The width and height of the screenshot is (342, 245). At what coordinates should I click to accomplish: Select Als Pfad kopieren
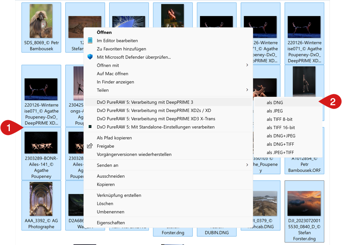coord(114,138)
